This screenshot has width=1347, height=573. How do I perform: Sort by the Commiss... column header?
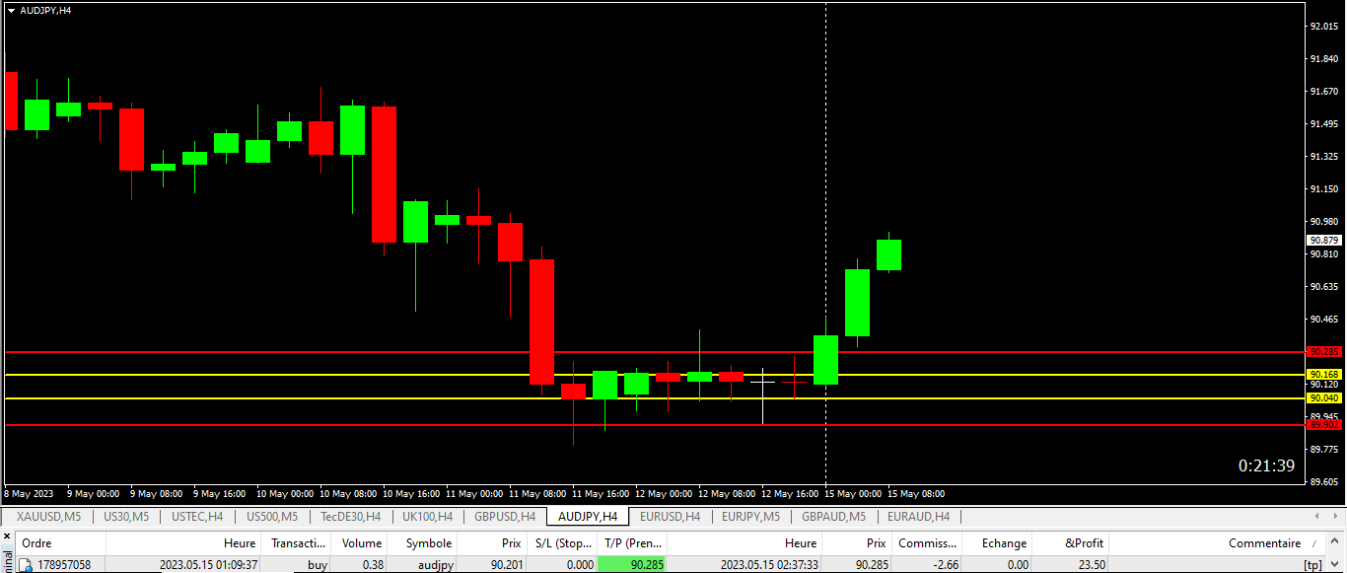928,543
